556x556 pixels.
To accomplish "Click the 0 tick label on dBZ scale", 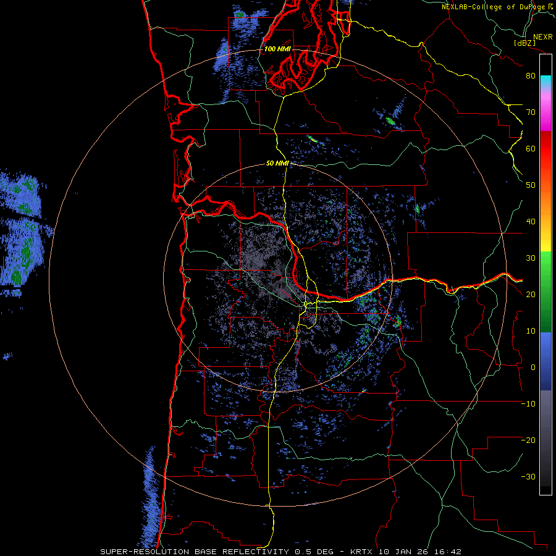I will click(533, 368).
